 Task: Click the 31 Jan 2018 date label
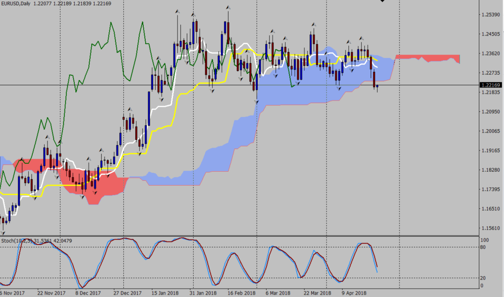click(203, 293)
